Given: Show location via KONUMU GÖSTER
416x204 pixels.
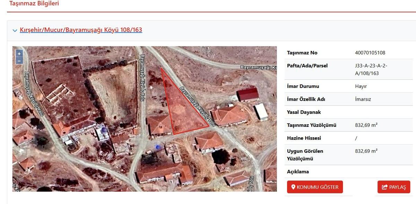Looking at the screenshot, I should coord(315,187).
